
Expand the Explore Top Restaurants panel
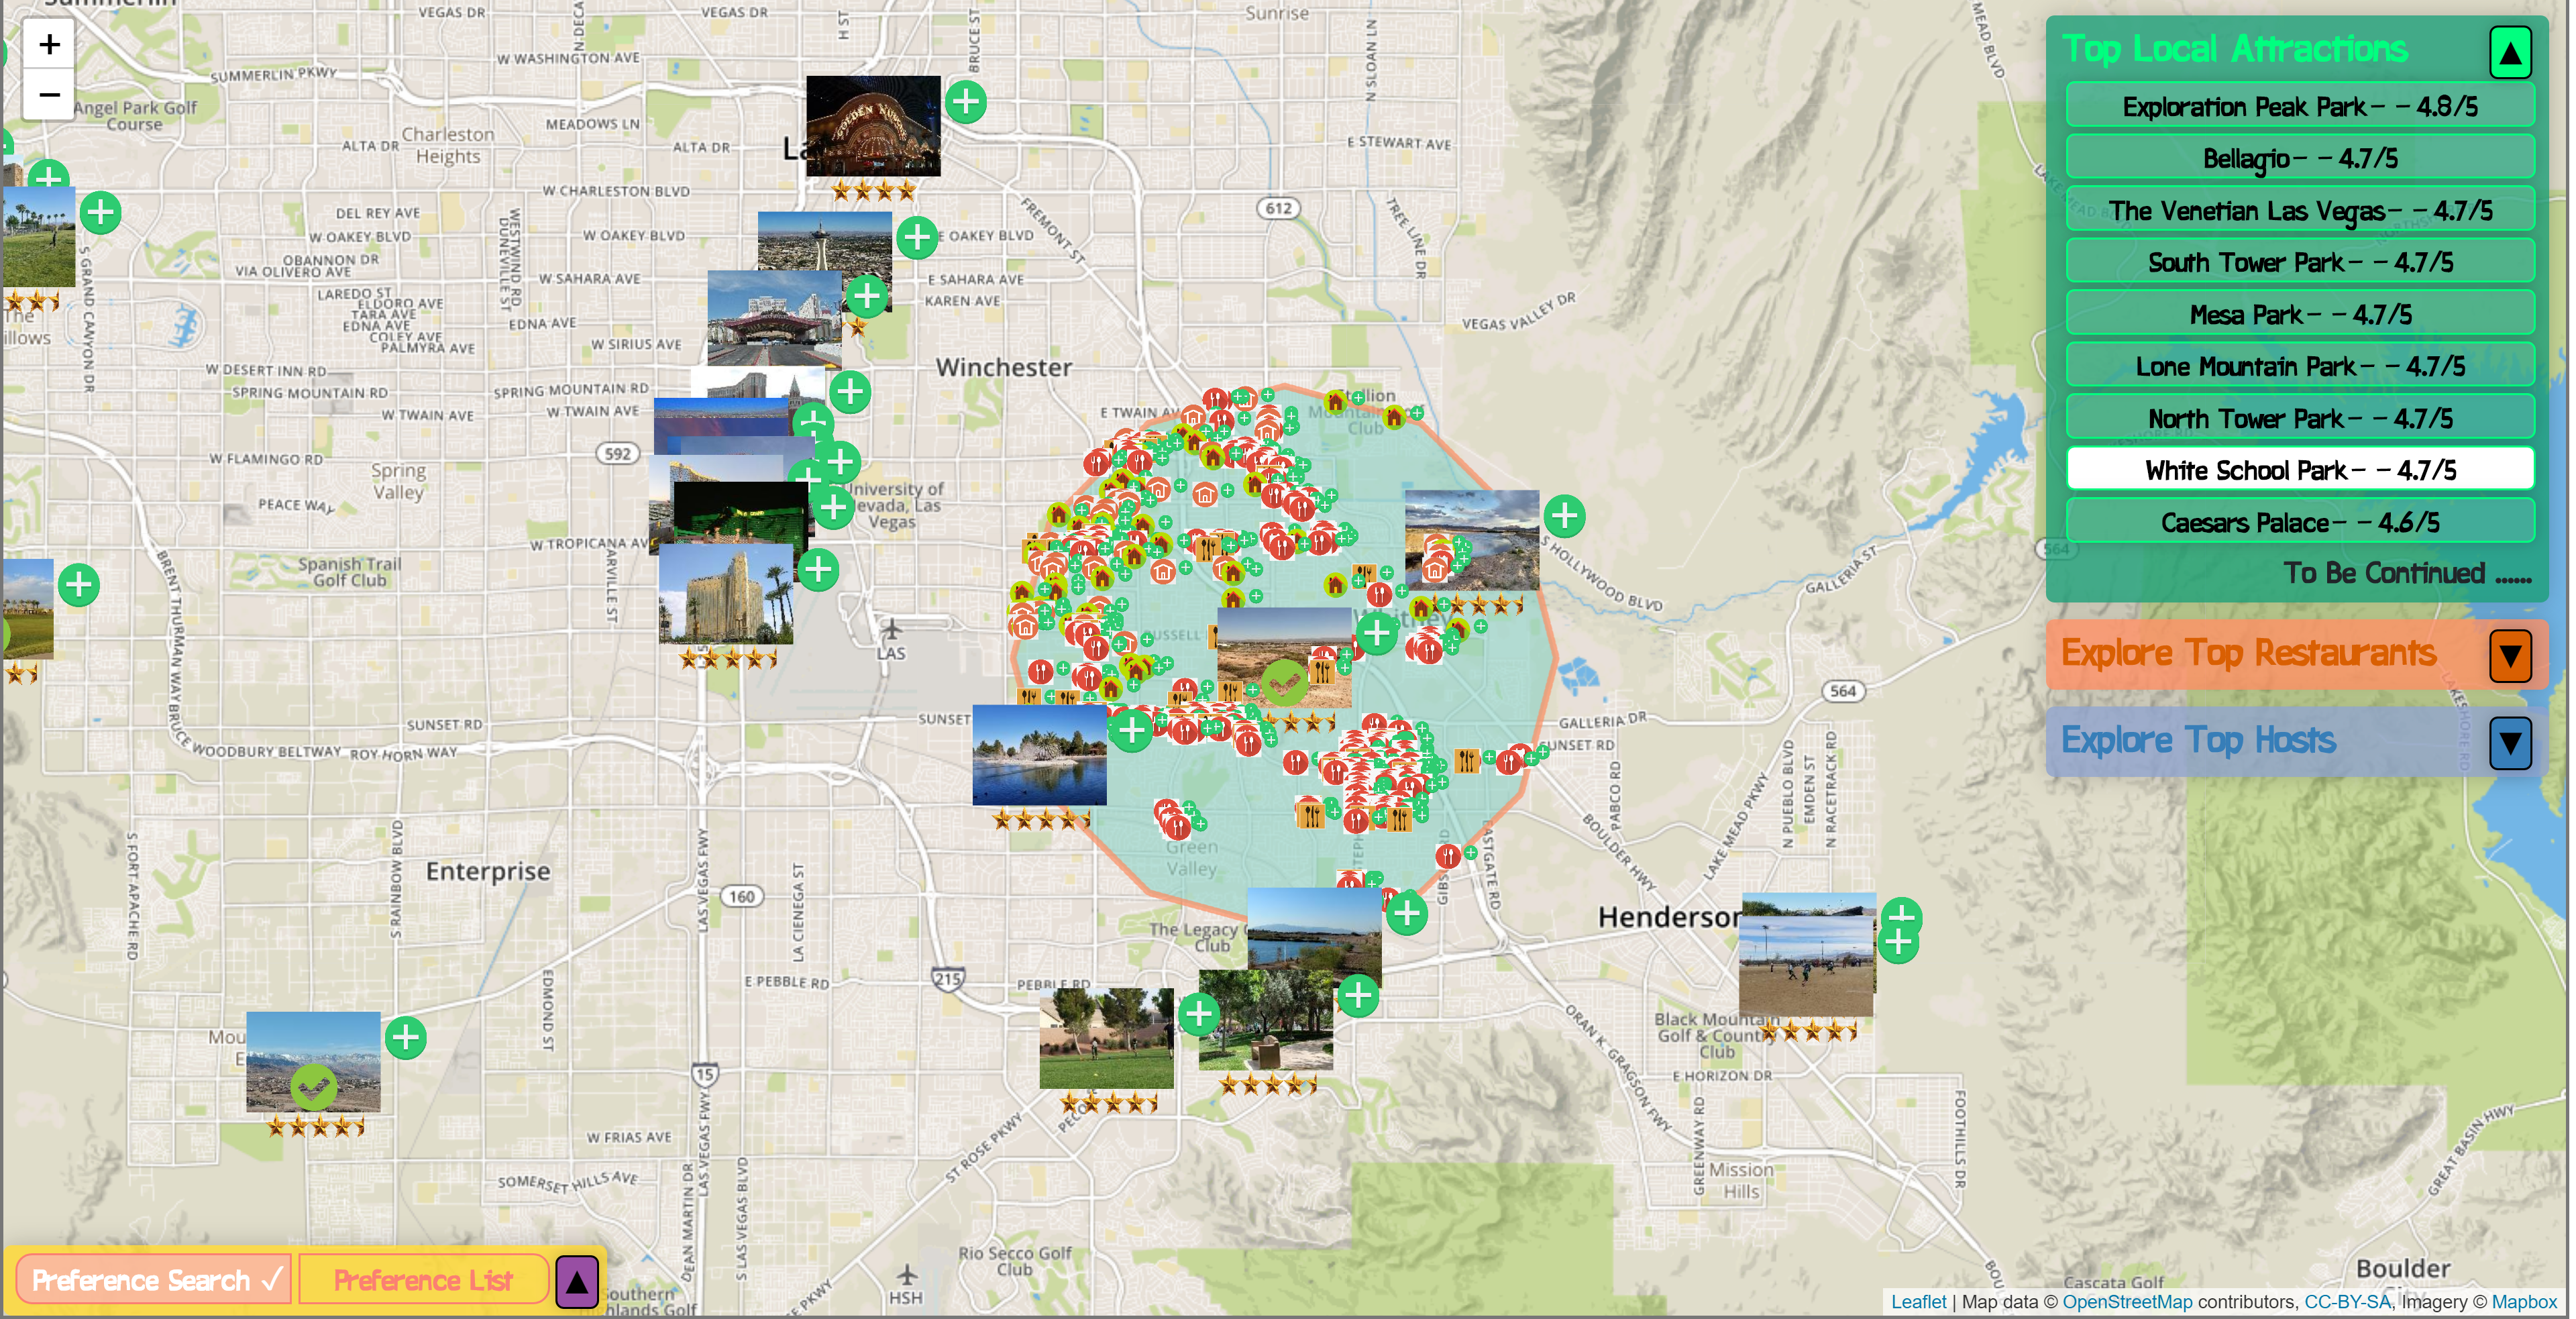(2509, 656)
